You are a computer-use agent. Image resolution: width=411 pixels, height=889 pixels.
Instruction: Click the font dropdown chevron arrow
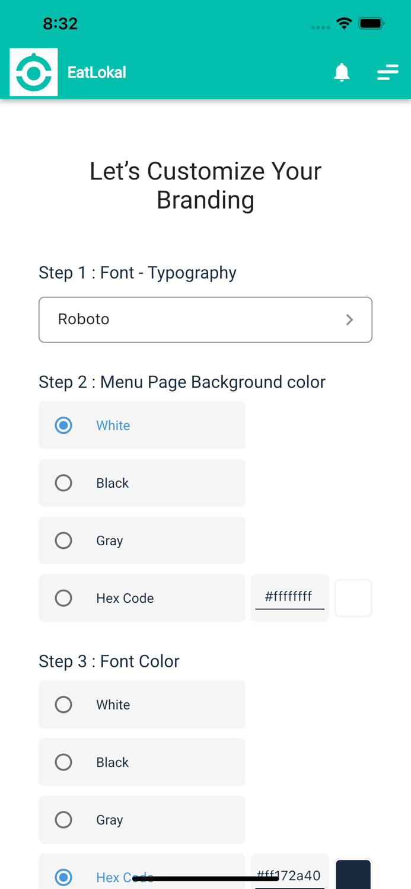[349, 320]
